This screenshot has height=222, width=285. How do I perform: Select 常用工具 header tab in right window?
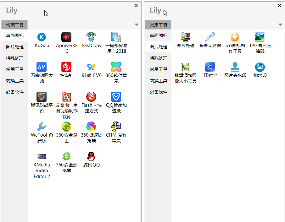click(x=158, y=25)
